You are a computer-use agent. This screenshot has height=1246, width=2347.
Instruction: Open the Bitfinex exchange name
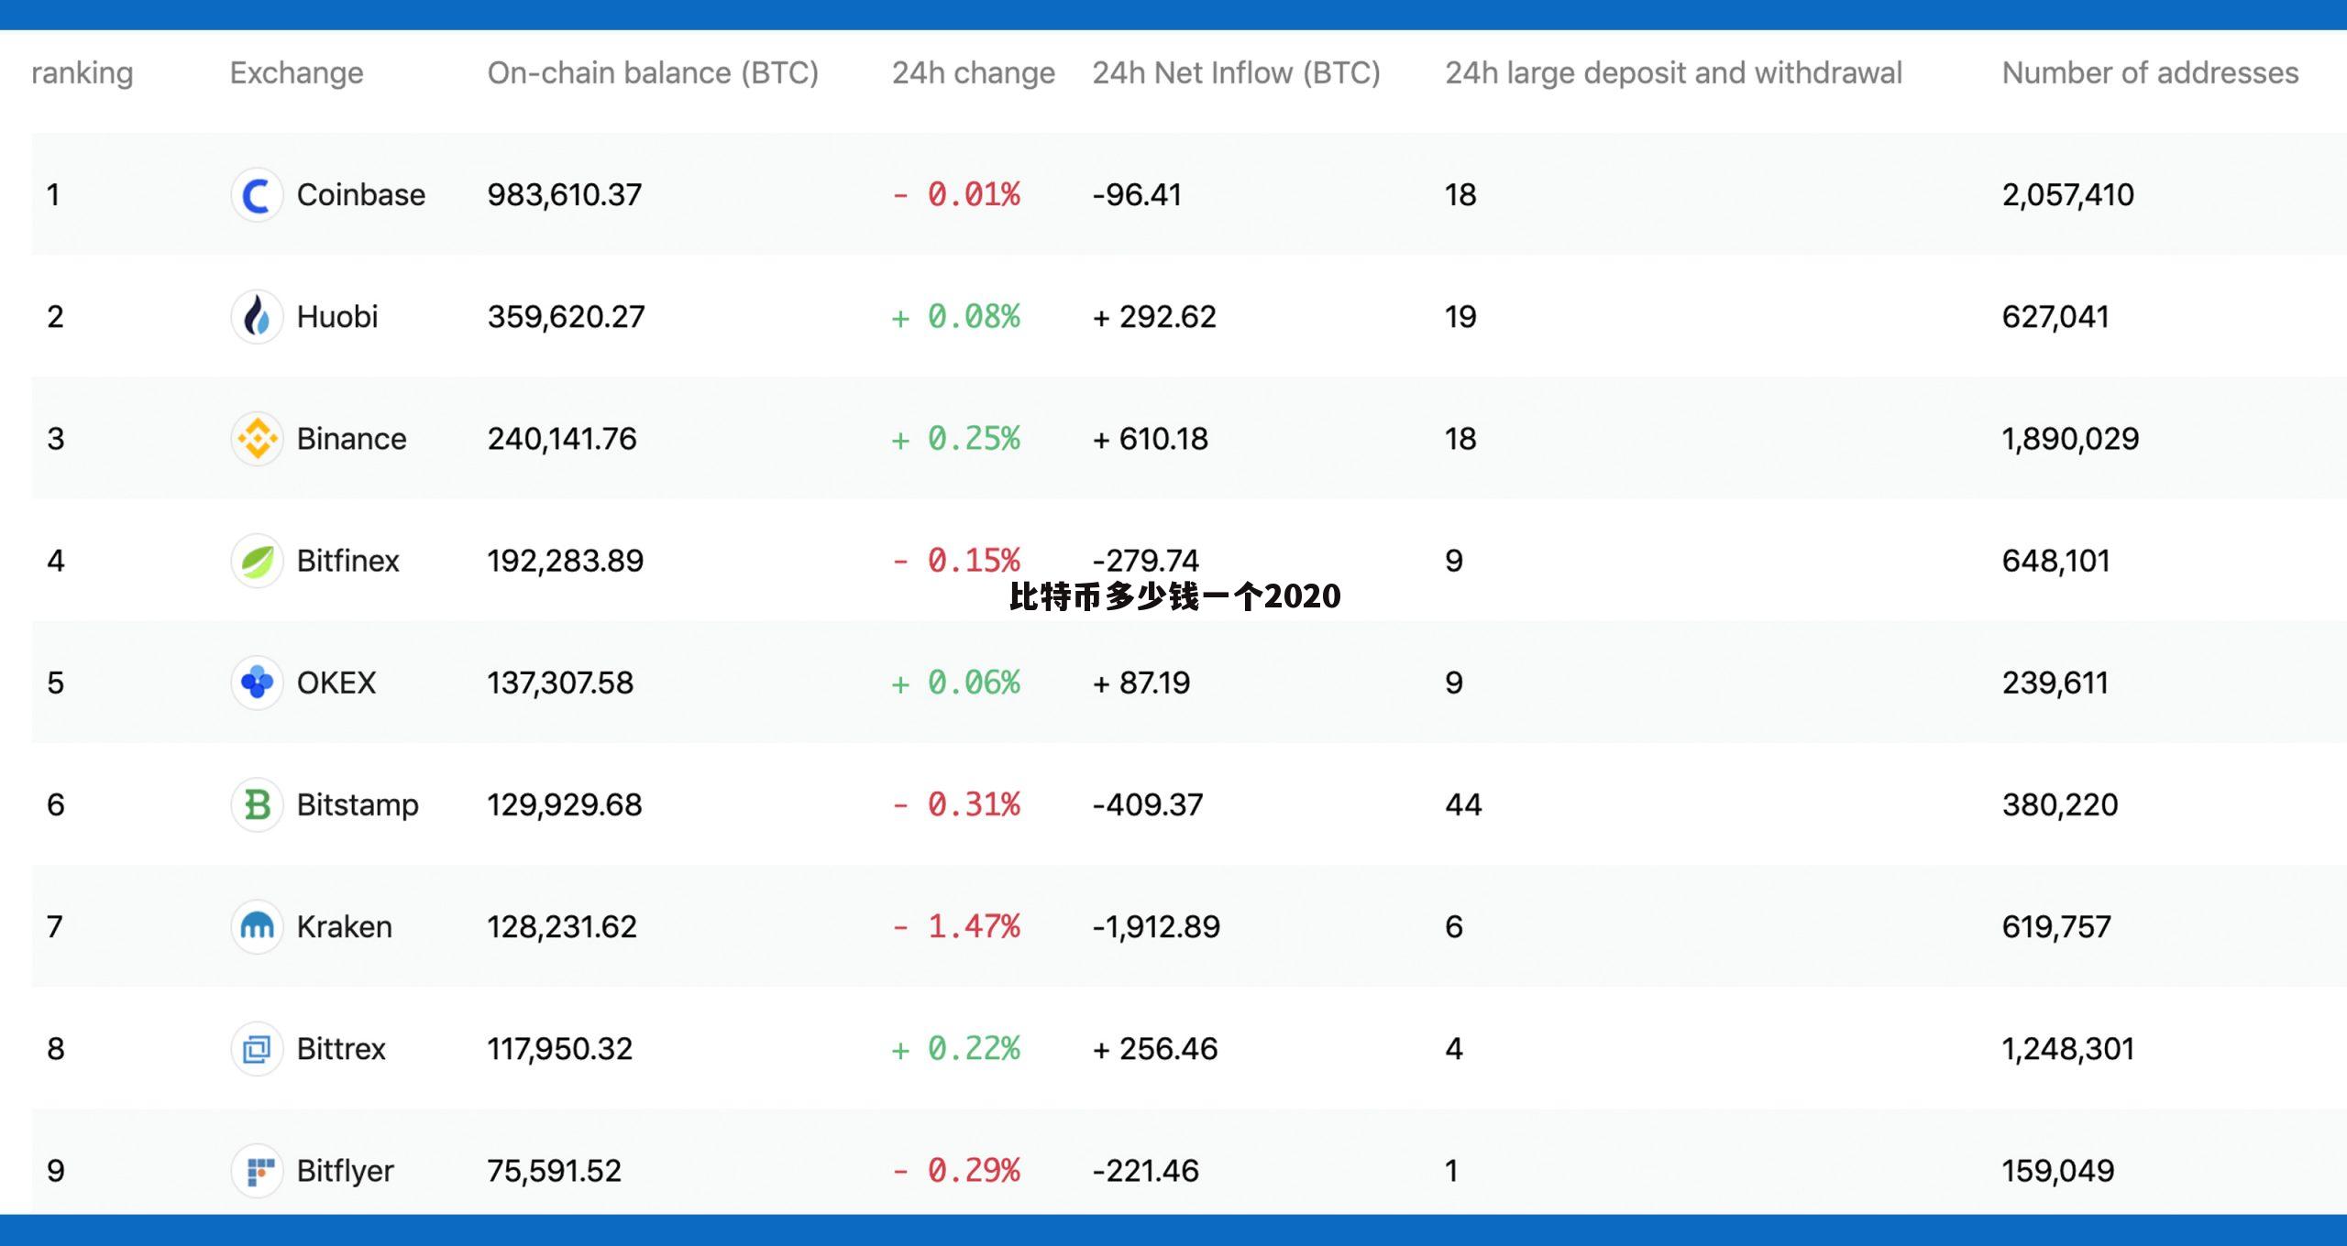(x=348, y=561)
